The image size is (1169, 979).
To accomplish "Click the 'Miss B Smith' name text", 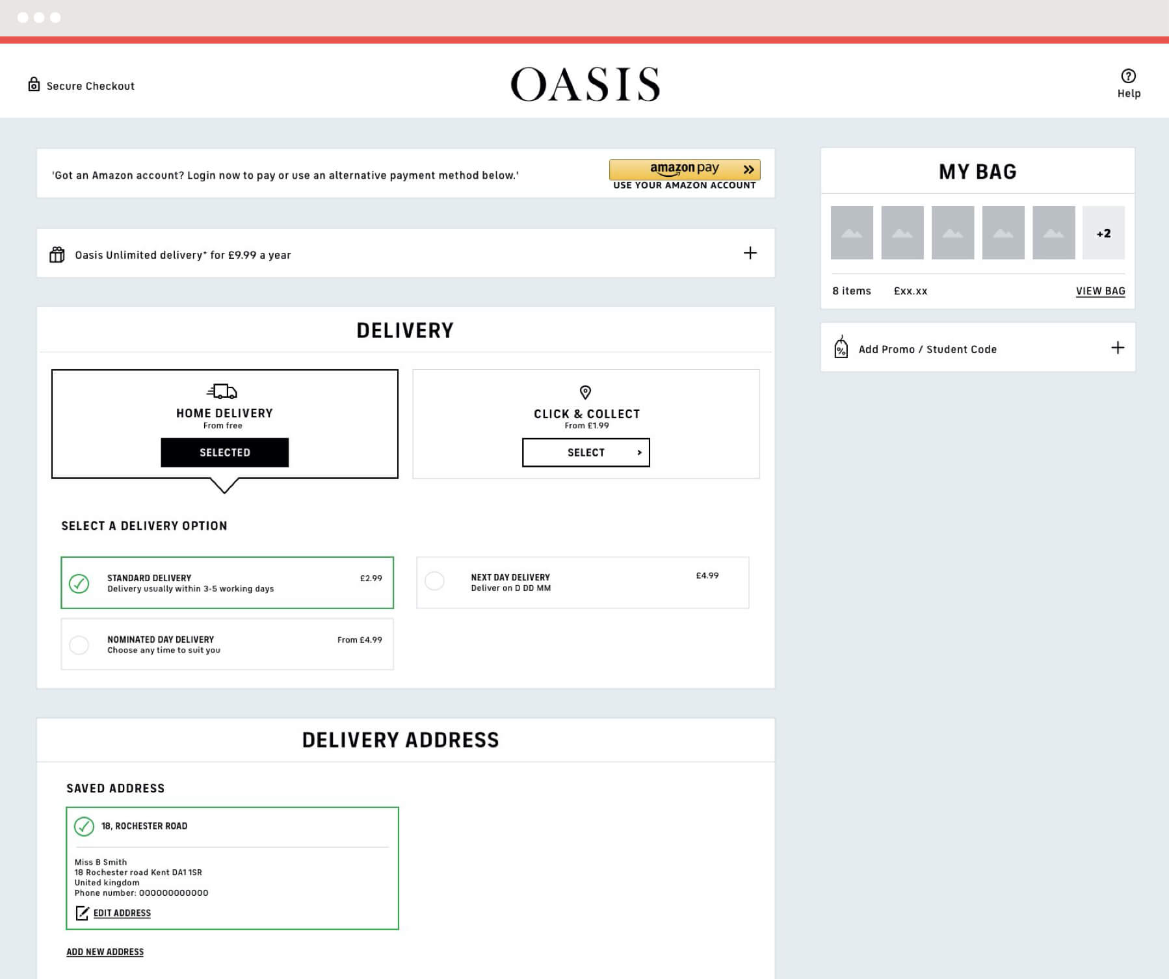I will tap(100, 862).
